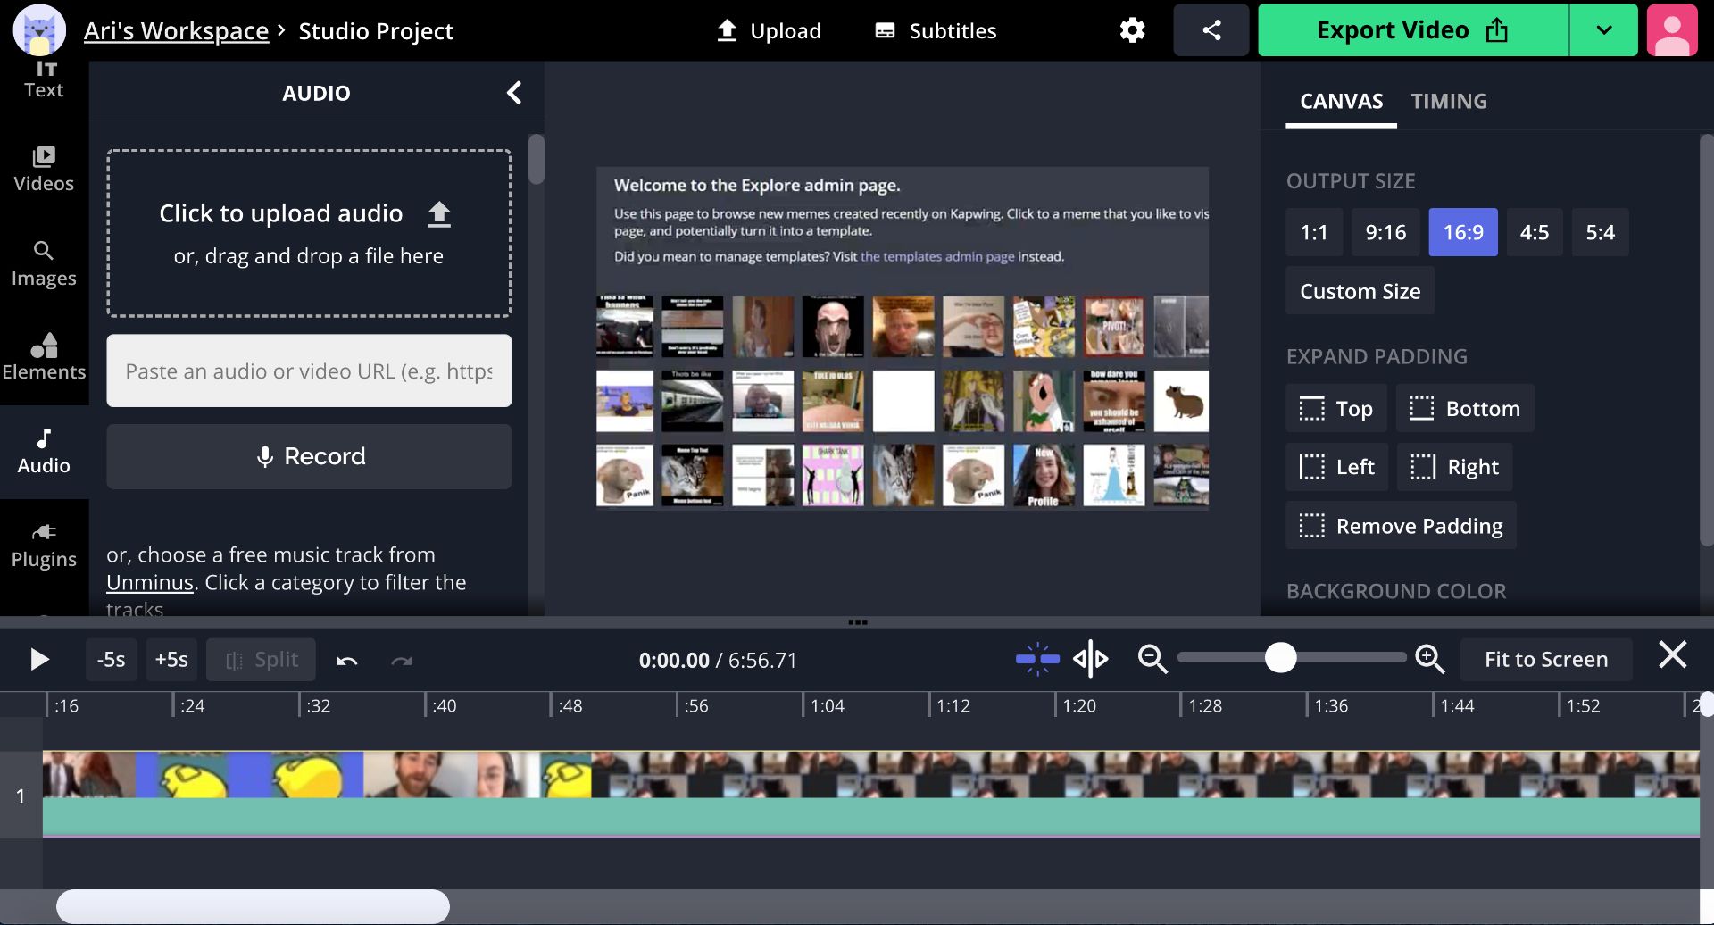Switch output size to 9:16
This screenshot has width=1714, height=925.
(1385, 232)
